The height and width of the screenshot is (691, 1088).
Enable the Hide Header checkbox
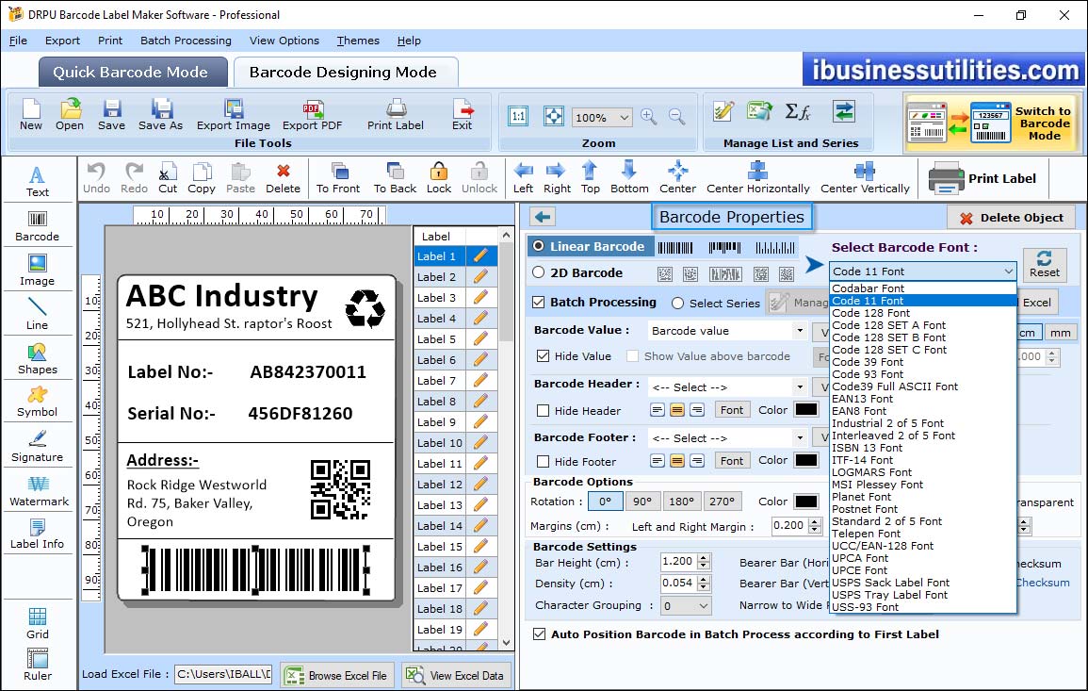click(544, 410)
